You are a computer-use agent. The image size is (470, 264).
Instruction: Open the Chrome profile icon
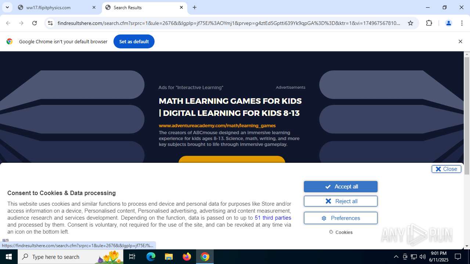click(448, 23)
